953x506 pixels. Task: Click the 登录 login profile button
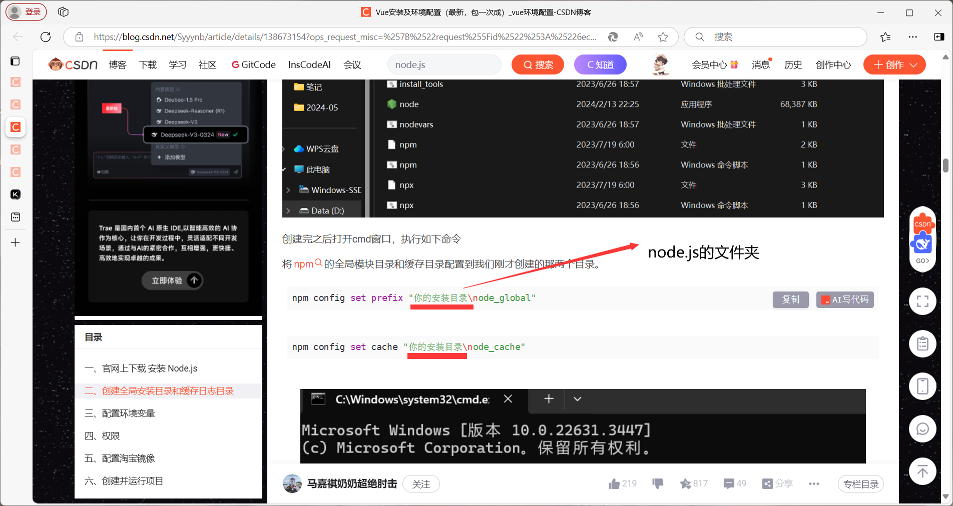(26, 12)
